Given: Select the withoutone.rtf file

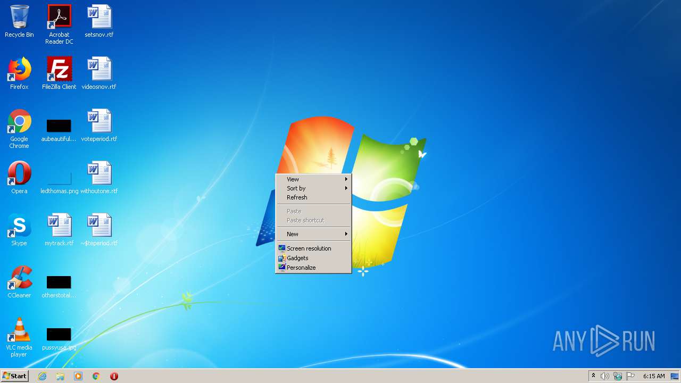Looking at the screenshot, I should [x=99, y=178].
